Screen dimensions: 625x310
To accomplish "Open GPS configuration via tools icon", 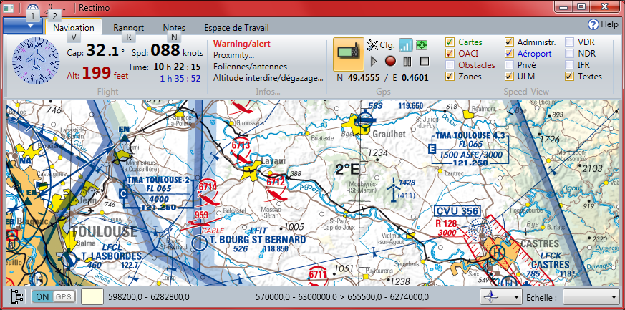I will [x=372, y=44].
